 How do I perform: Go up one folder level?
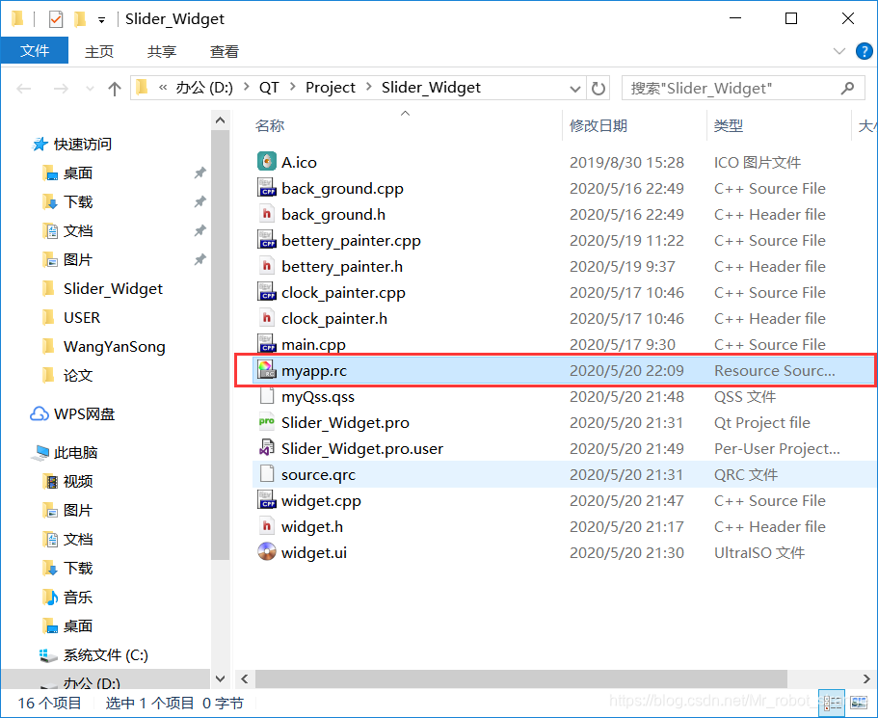[x=115, y=89]
